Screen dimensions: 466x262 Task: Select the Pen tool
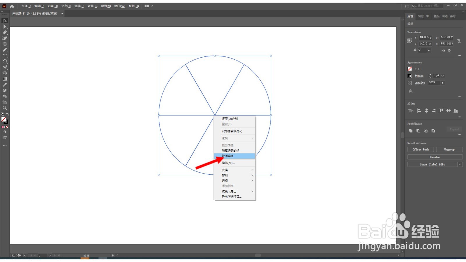tap(5, 32)
